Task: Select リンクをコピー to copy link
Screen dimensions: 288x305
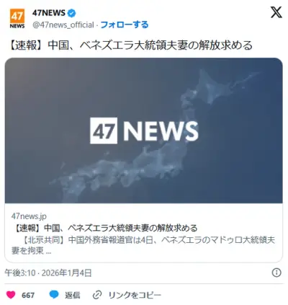Action: pyautogui.click(x=135, y=295)
